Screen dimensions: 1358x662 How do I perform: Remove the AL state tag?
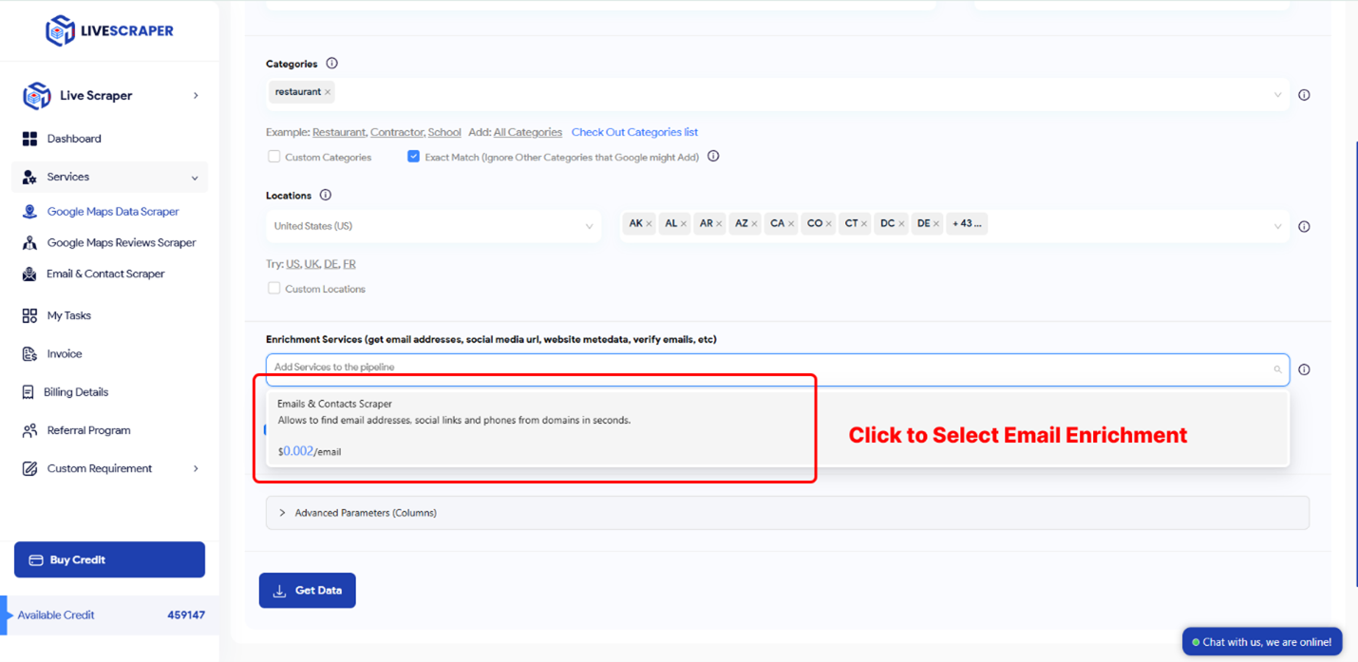pos(684,224)
